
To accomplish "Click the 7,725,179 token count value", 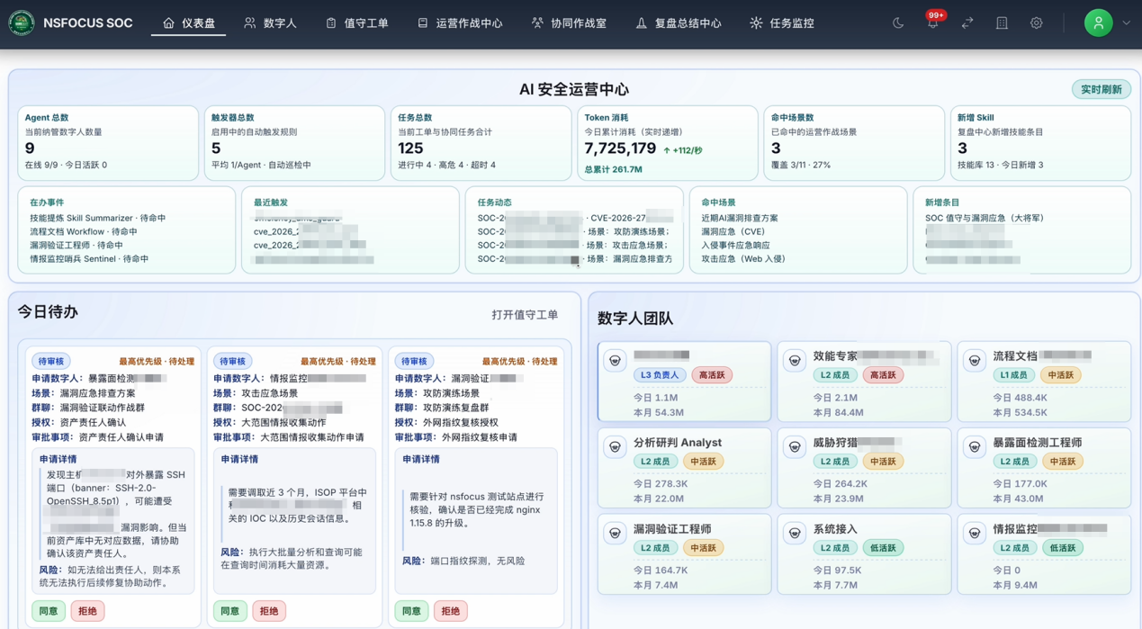I will pyautogui.click(x=620, y=148).
